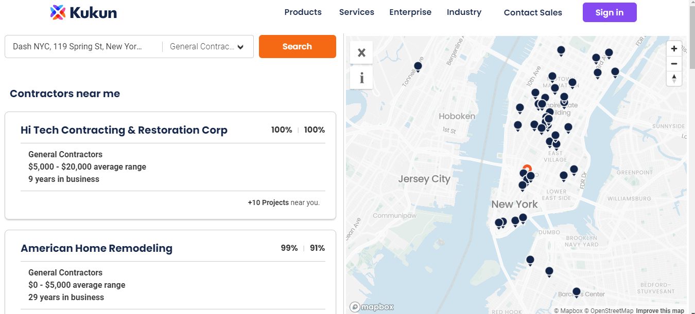
Task: Zoom in on the map
Action: [x=674, y=49]
